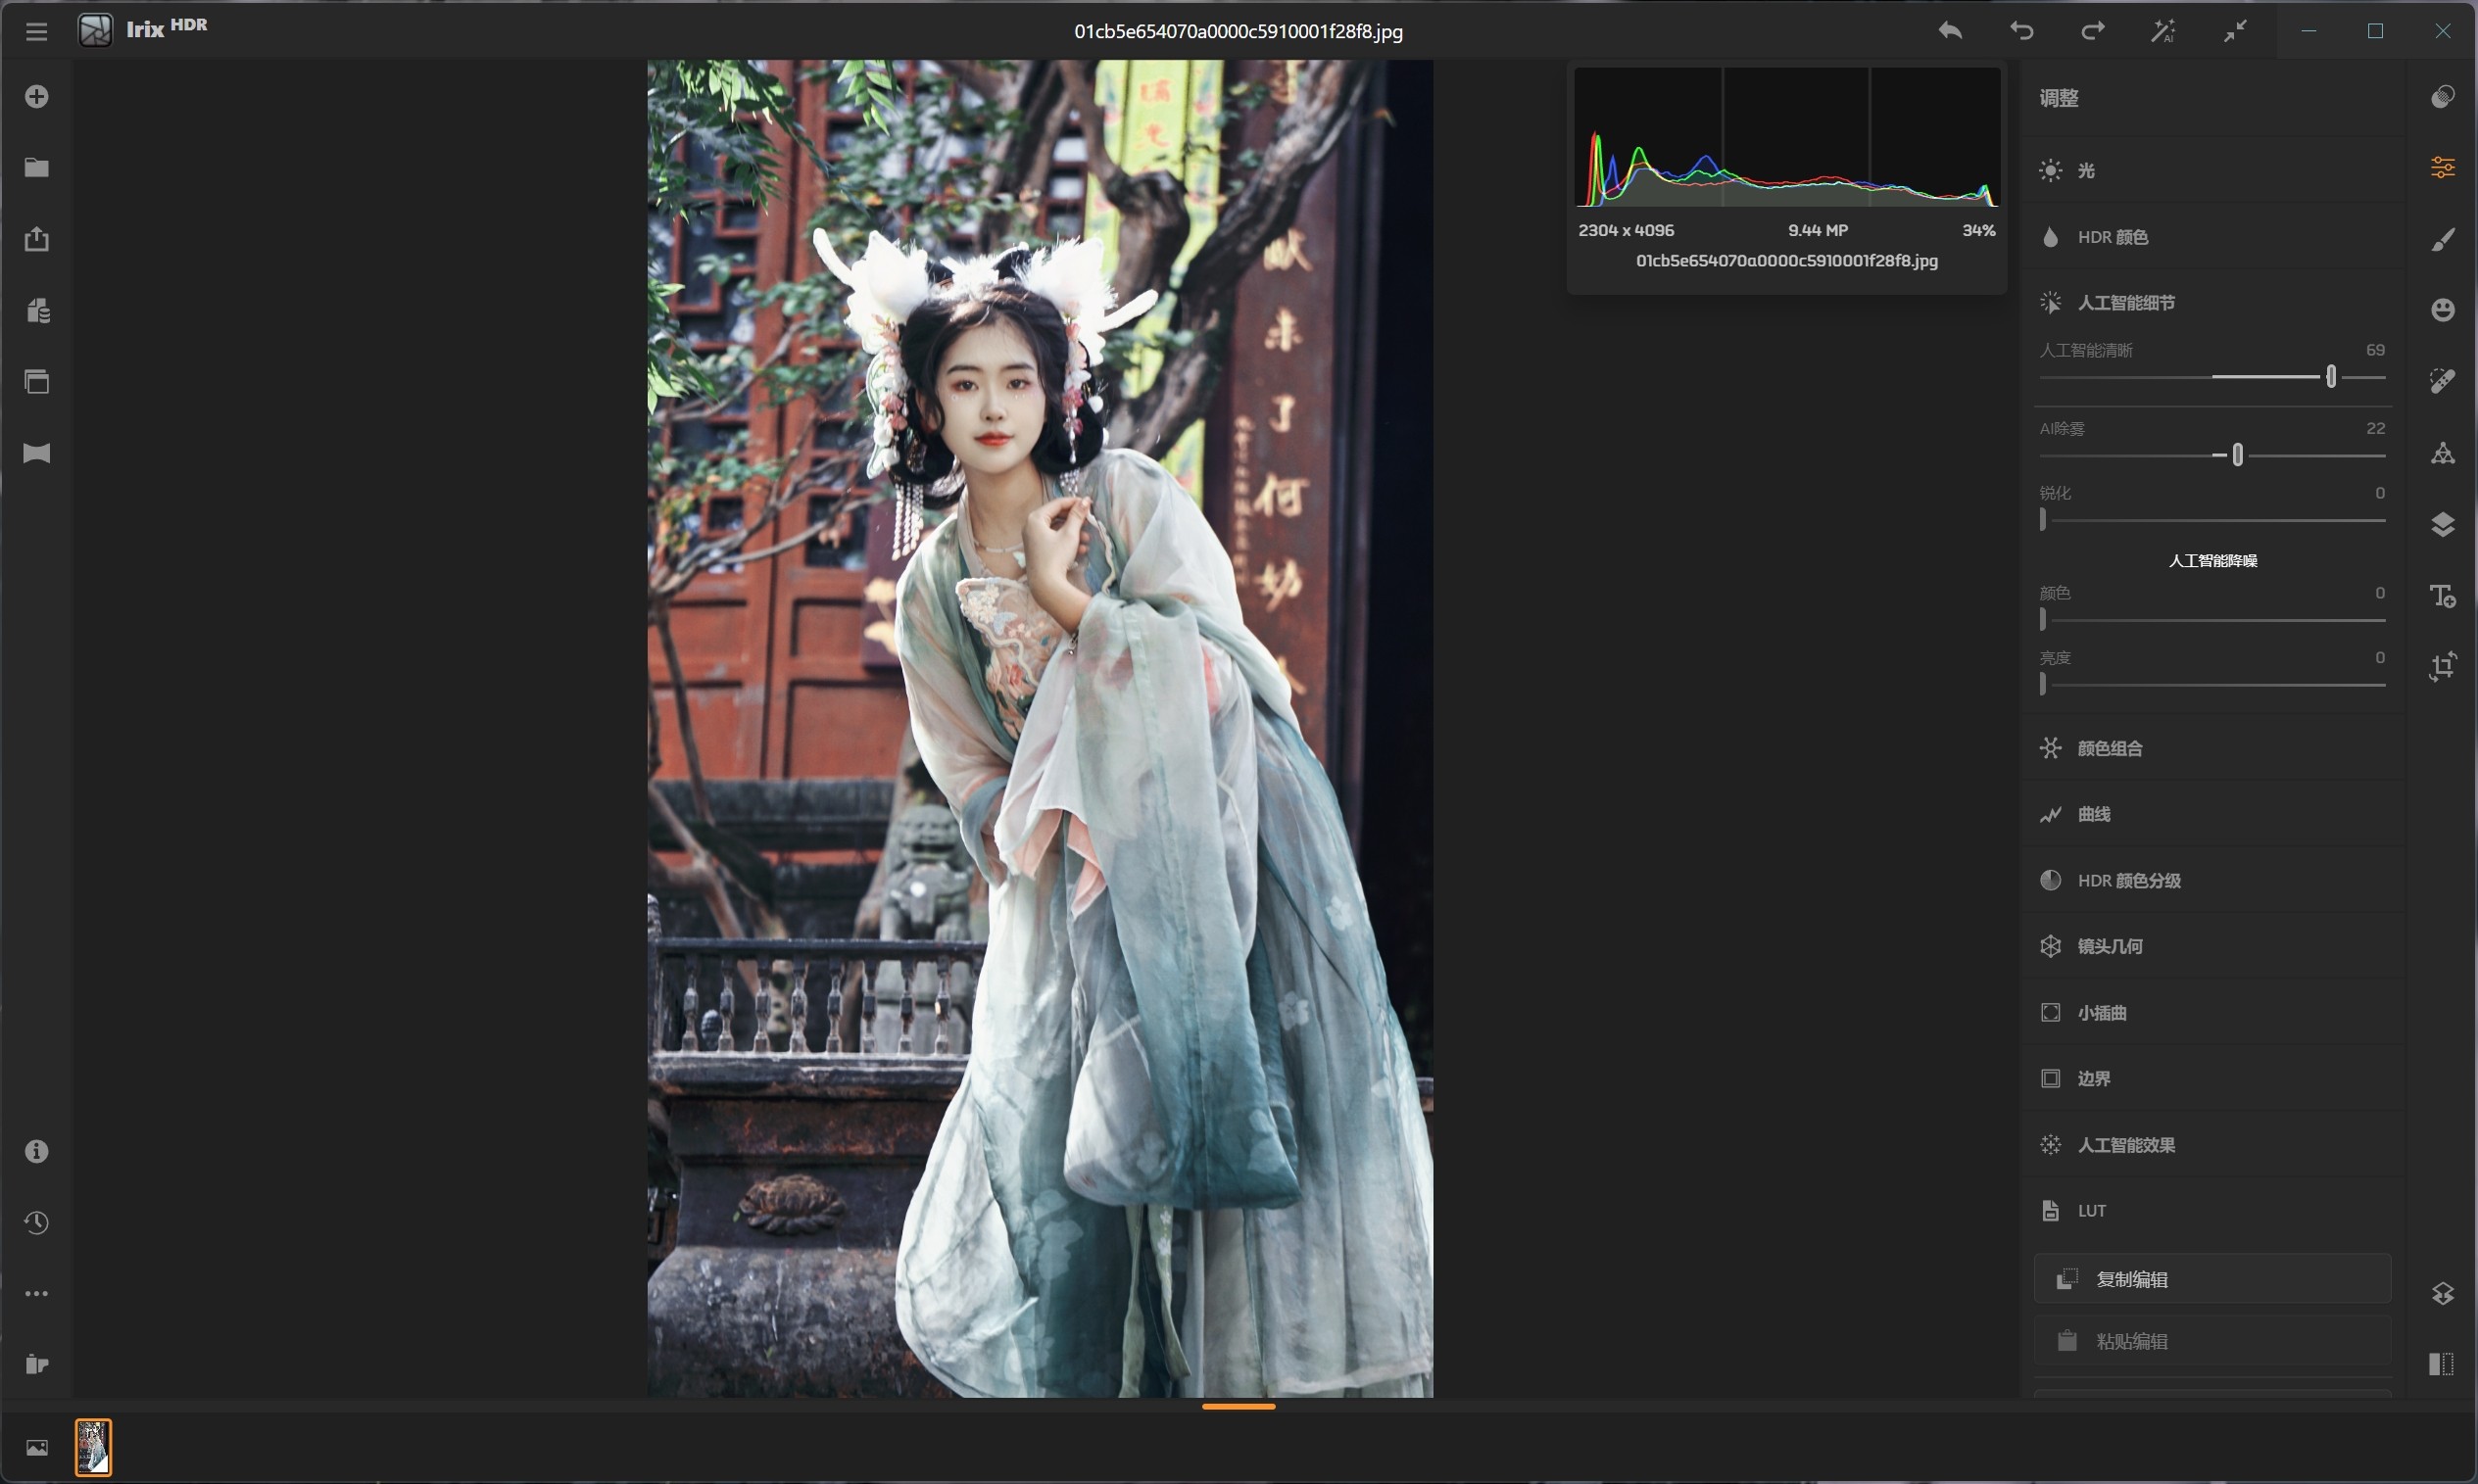Redo the last edit
2478x1484 pixels.
[x=2092, y=31]
